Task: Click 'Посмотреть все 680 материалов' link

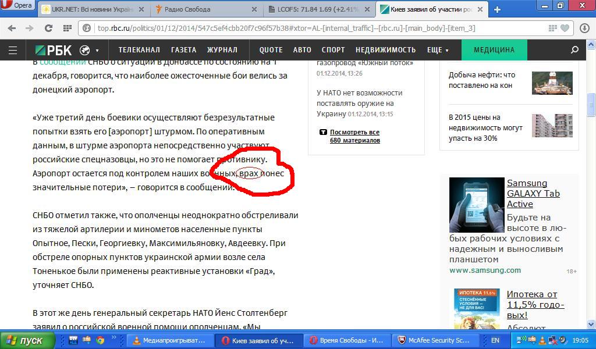Action: pyautogui.click(x=354, y=136)
